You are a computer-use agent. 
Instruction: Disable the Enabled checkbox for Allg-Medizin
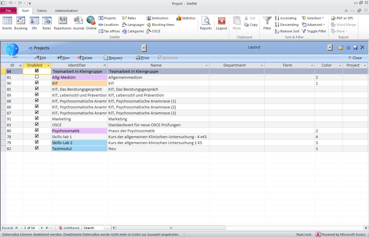[37, 77]
